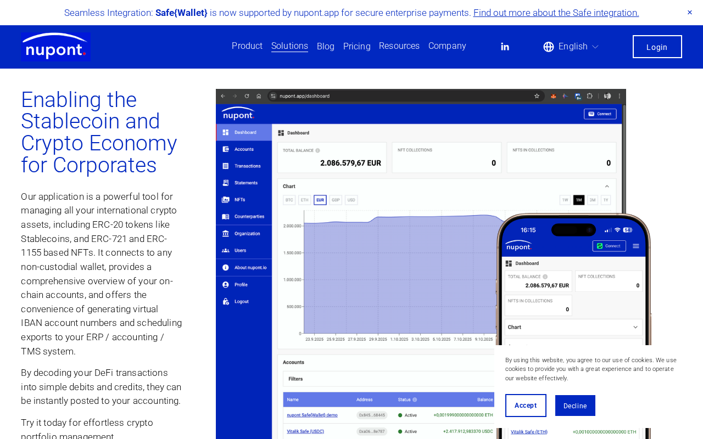This screenshot has width=703, height=439.
Task: Switch chart range to 1Y
Action: [x=606, y=200]
